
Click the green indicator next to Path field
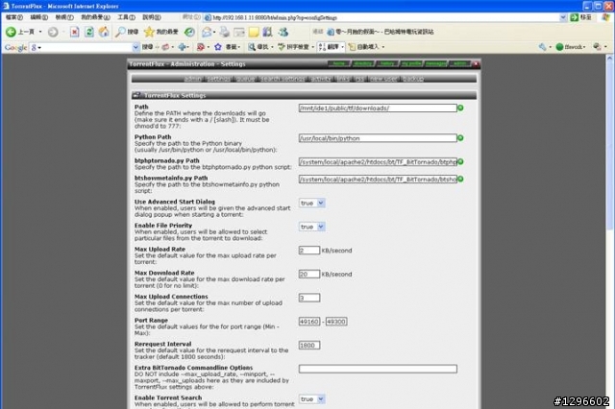pos(460,108)
